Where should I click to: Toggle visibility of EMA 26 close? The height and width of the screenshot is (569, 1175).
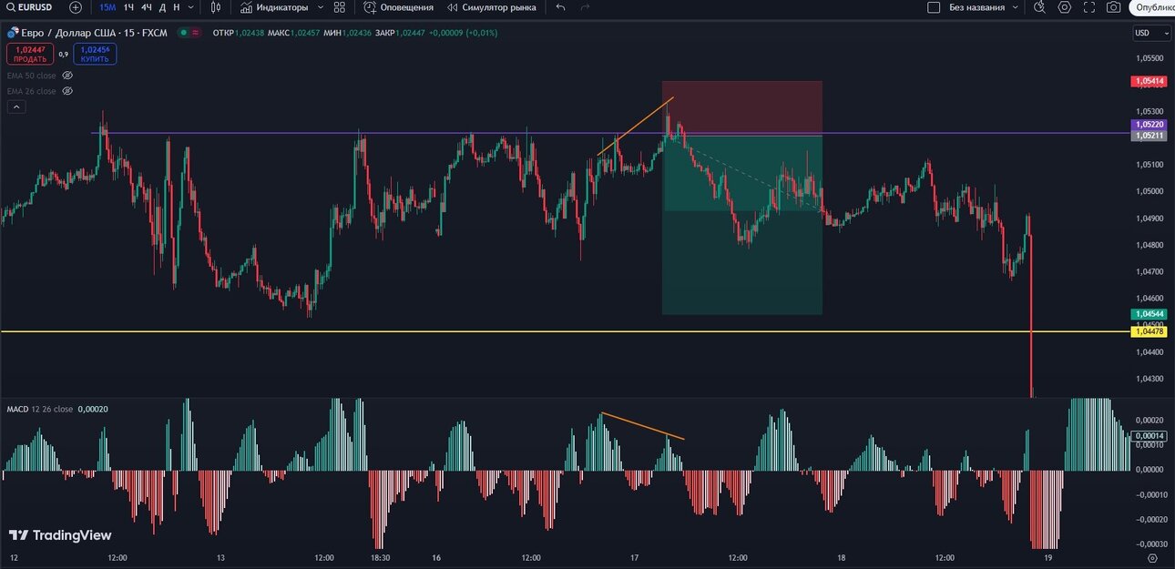tap(67, 91)
